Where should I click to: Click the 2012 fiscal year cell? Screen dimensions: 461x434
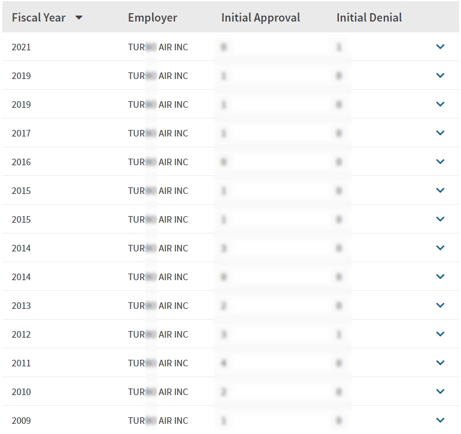pos(22,335)
